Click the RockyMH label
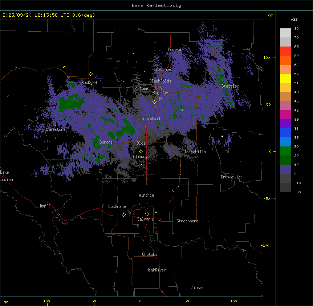 [89, 82]
